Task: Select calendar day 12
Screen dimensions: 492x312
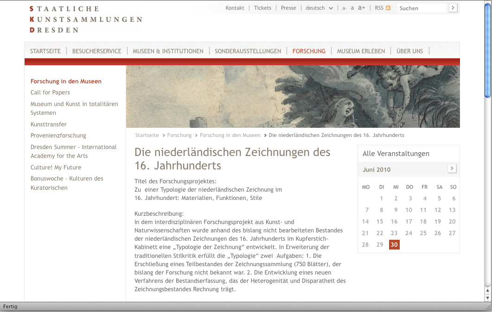Action: point(438,210)
